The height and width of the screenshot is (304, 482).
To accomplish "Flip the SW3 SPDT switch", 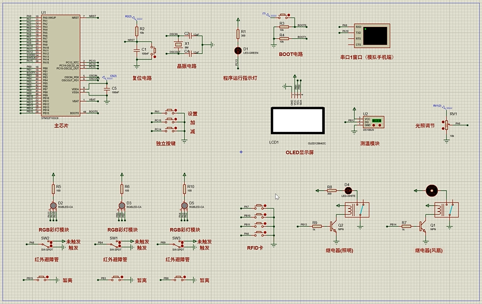I will click(179, 243).
